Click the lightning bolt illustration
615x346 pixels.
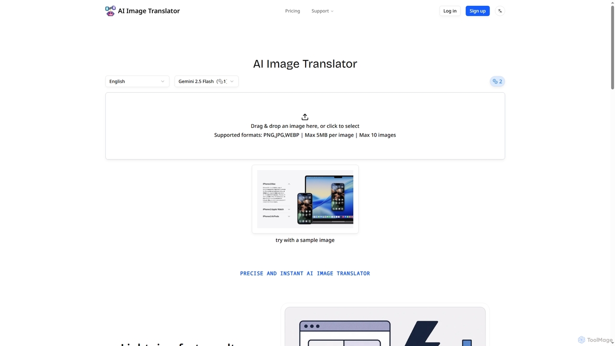(422, 333)
